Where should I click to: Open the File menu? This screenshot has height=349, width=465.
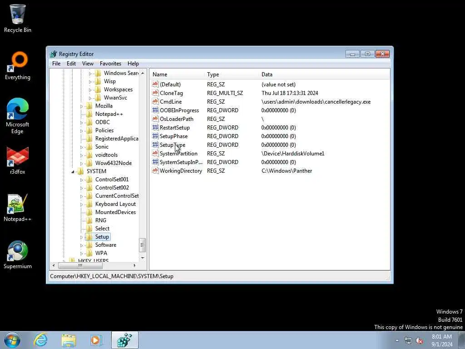(56, 64)
